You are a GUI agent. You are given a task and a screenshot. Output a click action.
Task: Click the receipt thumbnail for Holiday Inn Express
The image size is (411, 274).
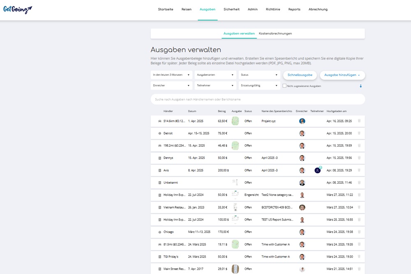tap(235, 195)
